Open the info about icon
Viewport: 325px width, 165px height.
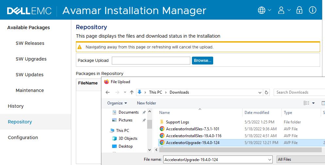click(x=313, y=10)
